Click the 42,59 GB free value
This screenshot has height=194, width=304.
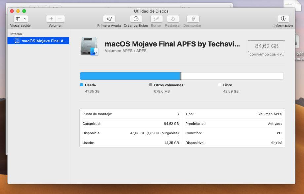click(x=231, y=91)
